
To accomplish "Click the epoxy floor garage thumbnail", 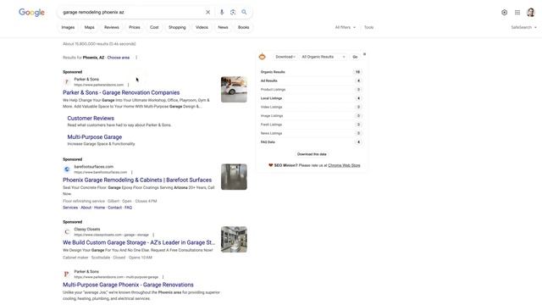I will [234, 177].
